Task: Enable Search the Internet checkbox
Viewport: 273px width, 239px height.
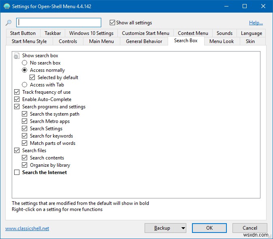Action: click(17, 172)
